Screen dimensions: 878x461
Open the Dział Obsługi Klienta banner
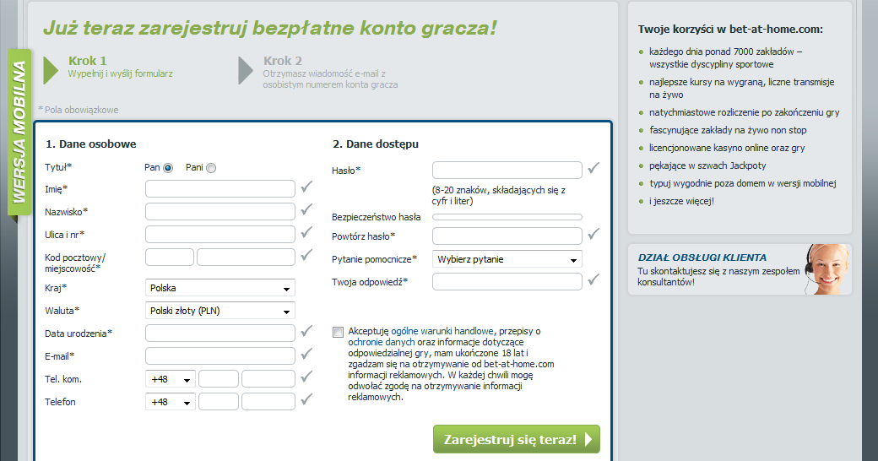click(x=740, y=269)
